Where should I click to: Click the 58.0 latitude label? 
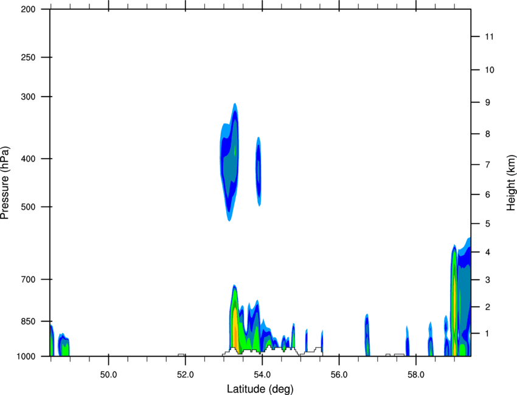coord(416,375)
